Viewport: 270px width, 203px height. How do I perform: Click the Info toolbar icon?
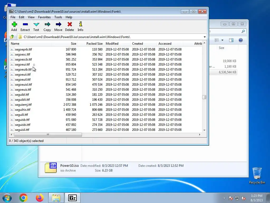coord(81,24)
